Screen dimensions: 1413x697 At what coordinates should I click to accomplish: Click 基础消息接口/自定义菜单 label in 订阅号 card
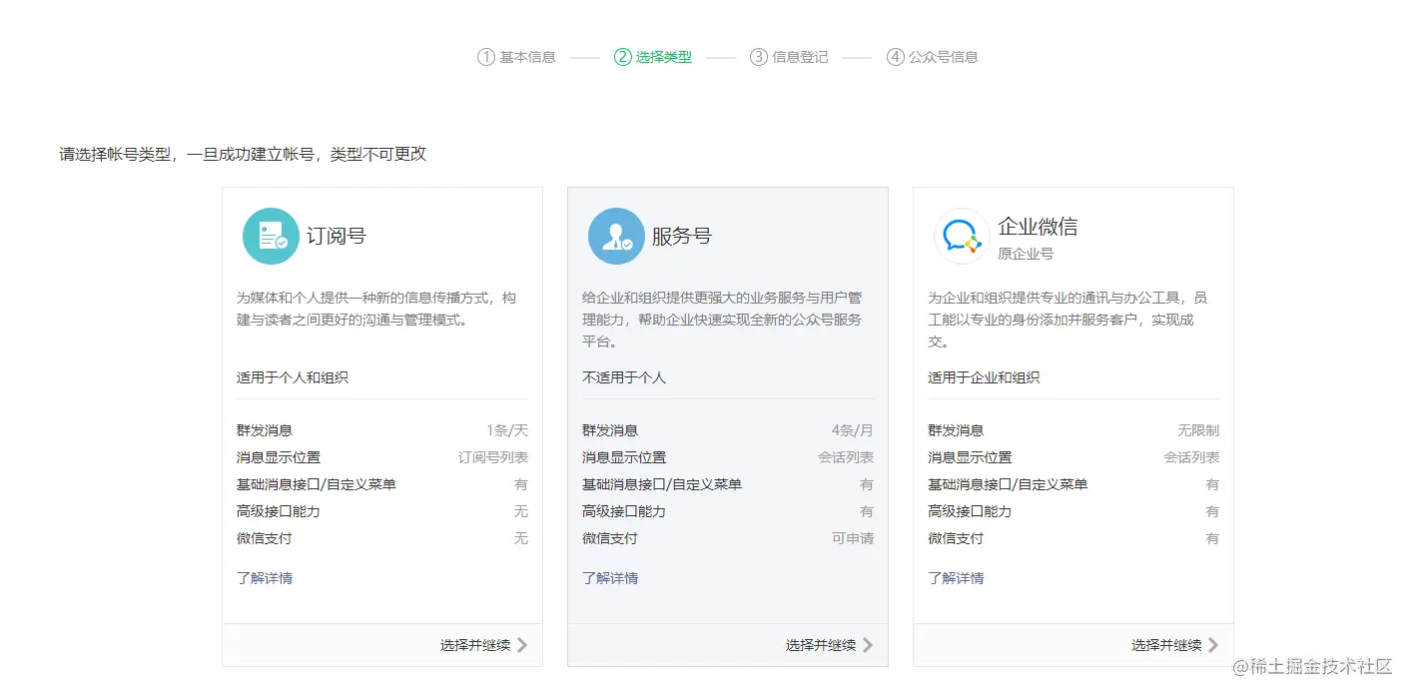click(317, 484)
